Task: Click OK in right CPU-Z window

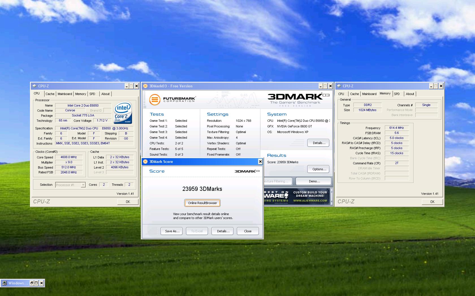Action: coord(432,202)
